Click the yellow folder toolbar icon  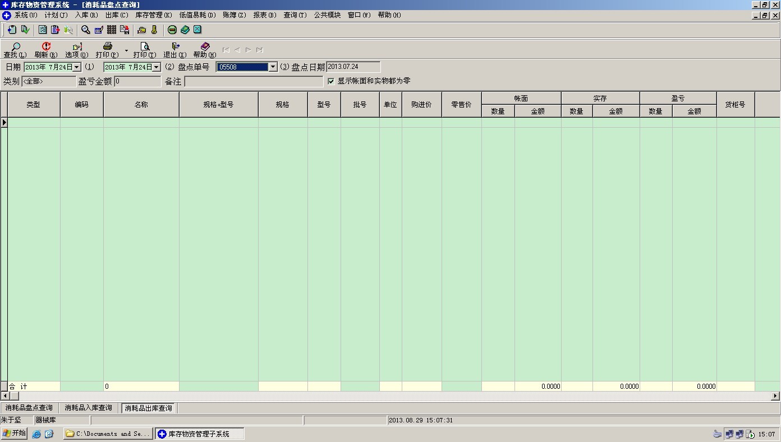click(142, 30)
